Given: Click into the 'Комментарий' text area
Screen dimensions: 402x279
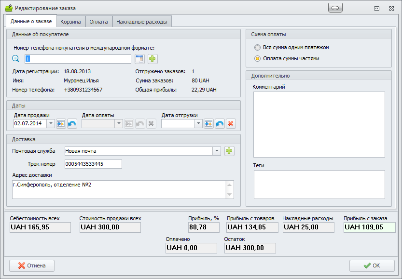Looking at the screenshot, I should tap(319, 124).
